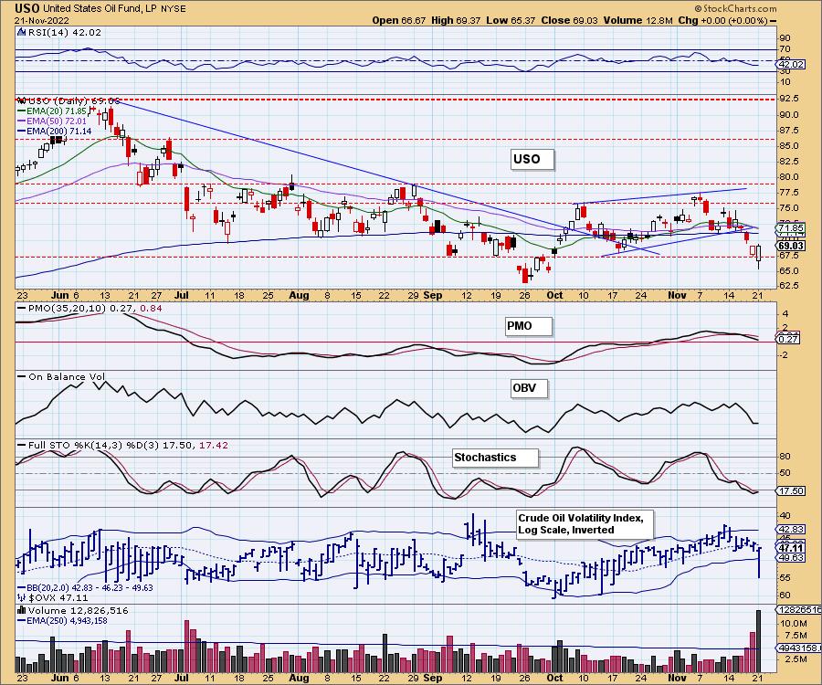The image size is (822, 685).
Task: Click the On Balance Vol legend
Action: (61, 376)
